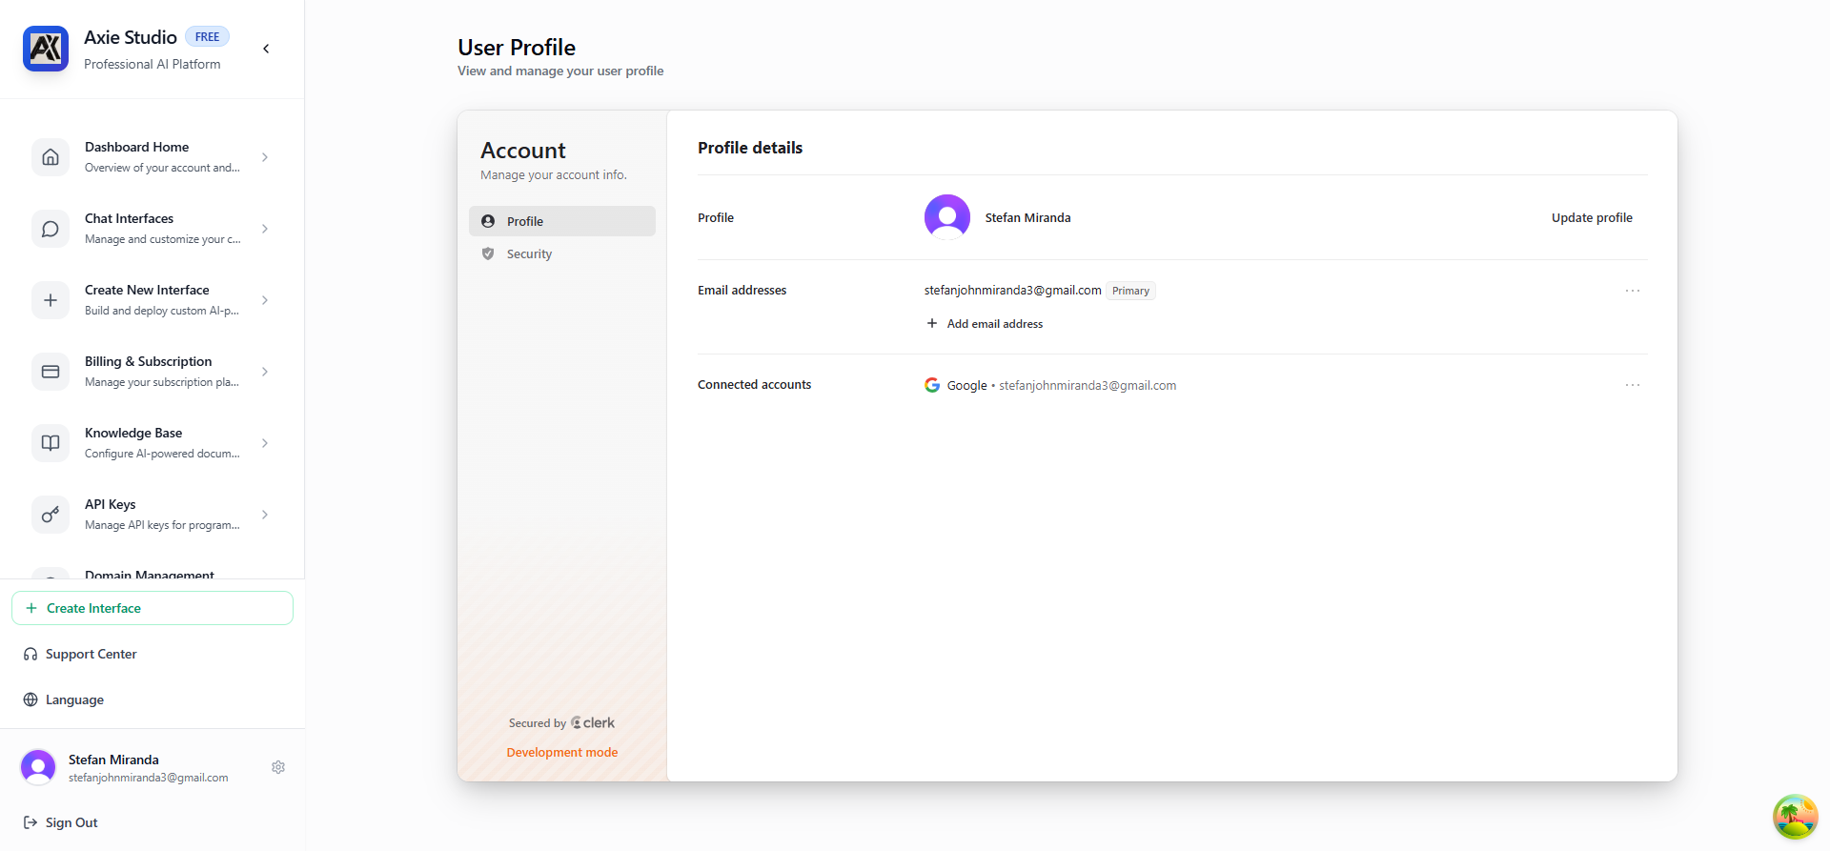
Task: Click the plus icon beside Add email address
Action: 932,323
